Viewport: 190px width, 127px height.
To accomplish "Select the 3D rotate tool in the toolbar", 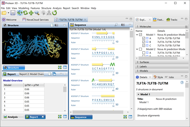I will 20,13.
